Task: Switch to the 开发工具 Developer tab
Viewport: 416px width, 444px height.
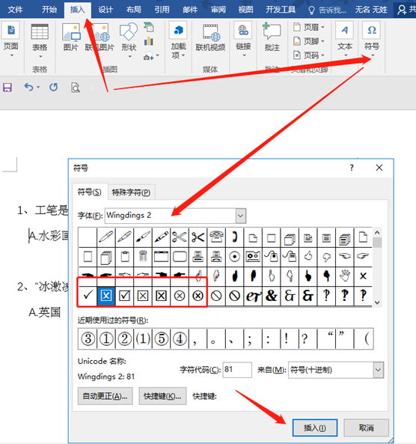Action: [x=281, y=10]
